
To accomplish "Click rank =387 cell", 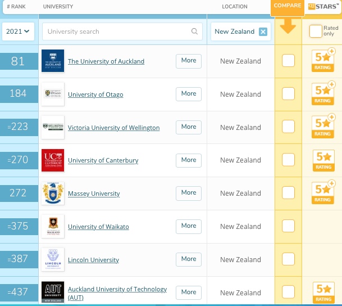I will (x=19, y=259).
